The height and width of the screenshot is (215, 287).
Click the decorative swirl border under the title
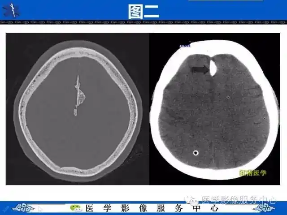pyautogui.click(x=143, y=22)
